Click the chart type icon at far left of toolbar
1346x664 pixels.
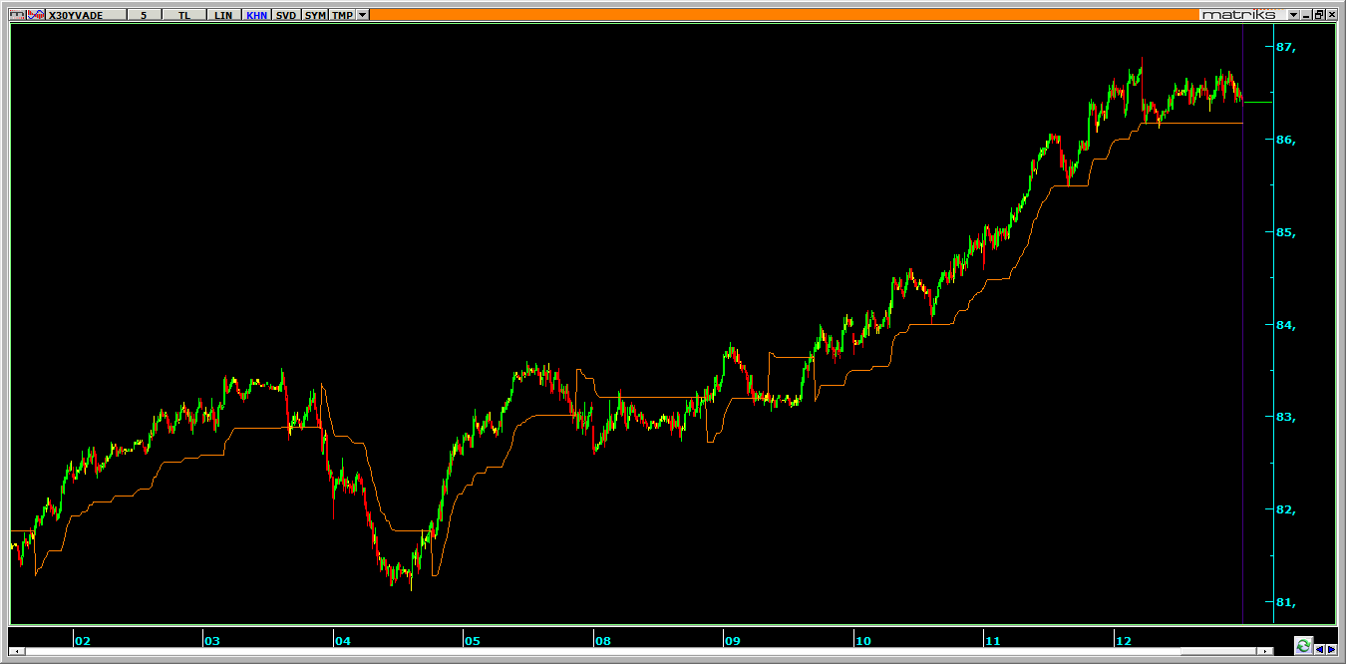[17, 15]
